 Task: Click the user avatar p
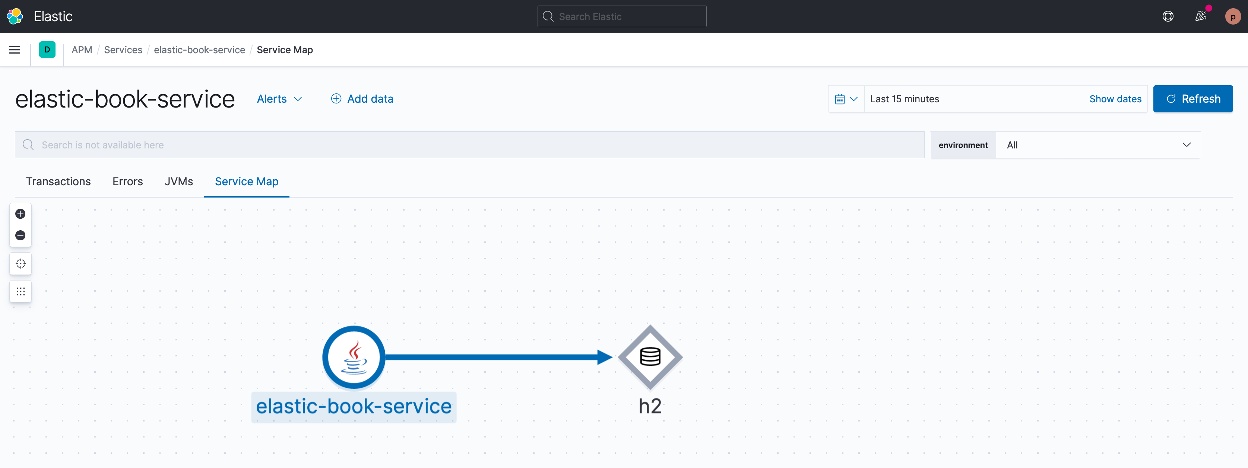(x=1232, y=16)
